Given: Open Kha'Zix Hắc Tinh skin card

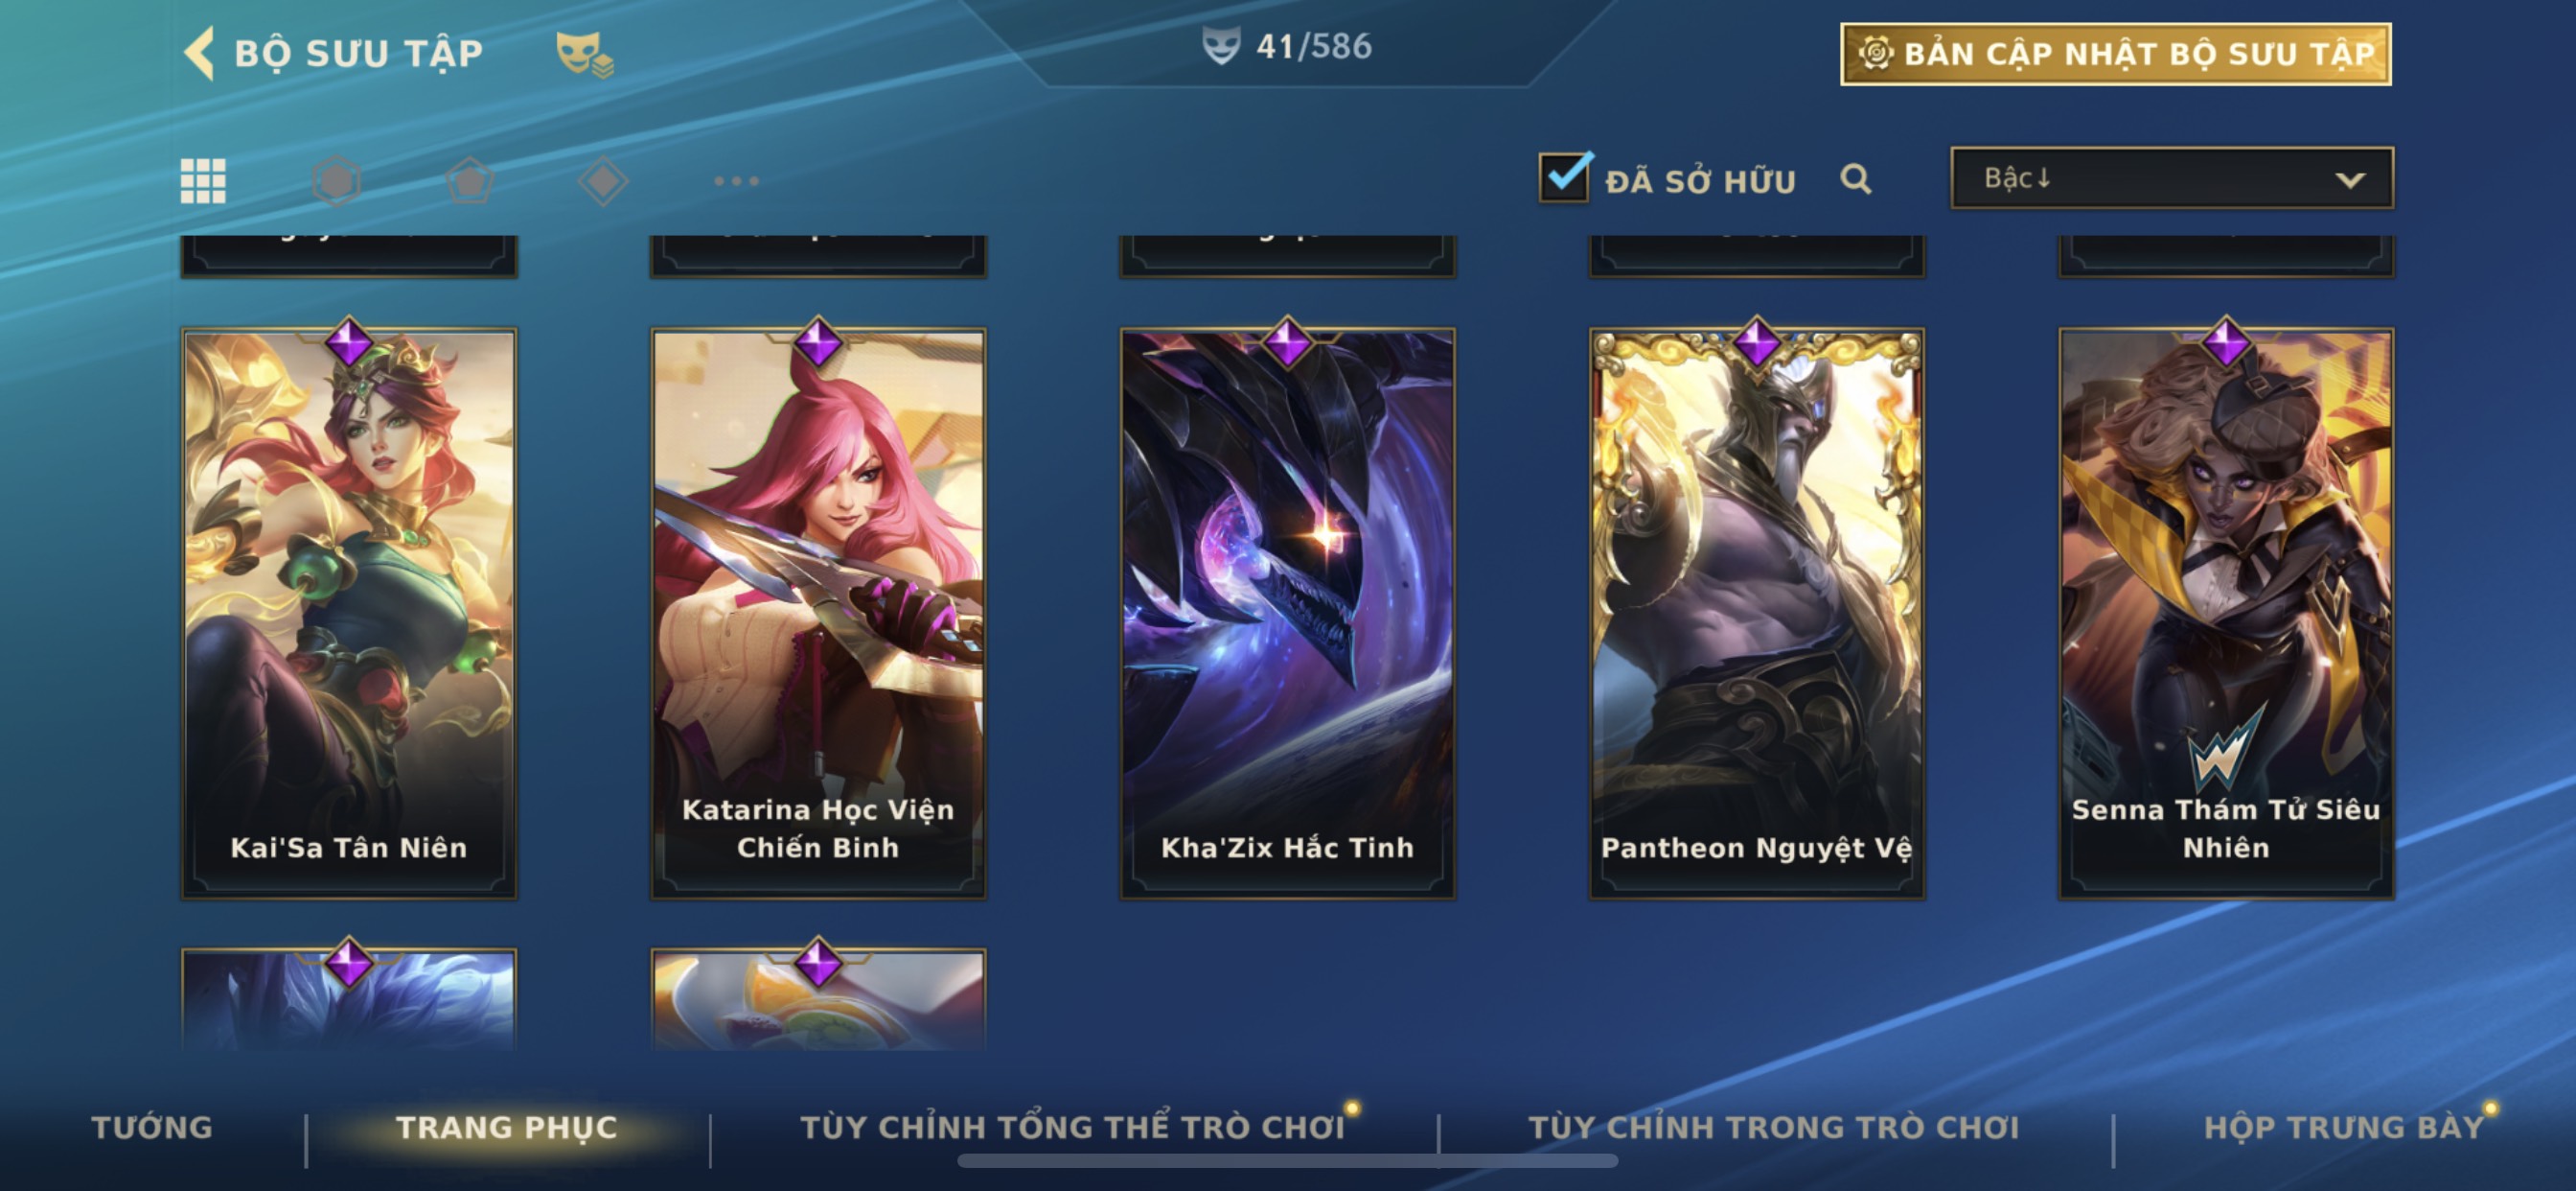Looking at the screenshot, I should pos(1287,613).
